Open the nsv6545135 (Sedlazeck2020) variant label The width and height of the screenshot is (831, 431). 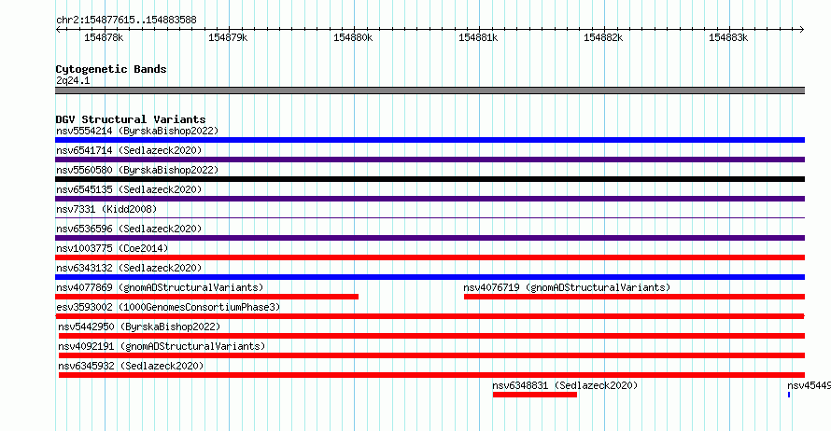point(129,189)
